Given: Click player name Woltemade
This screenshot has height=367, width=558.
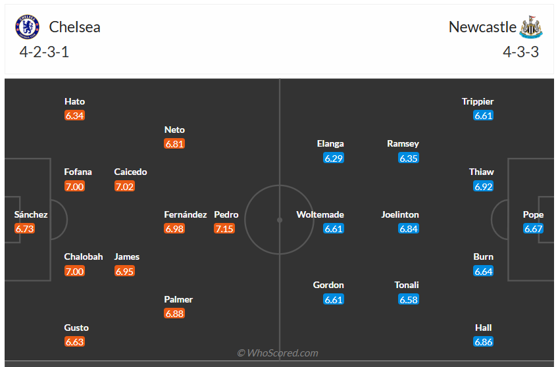Looking at the screenshot, I should (320, 214).
